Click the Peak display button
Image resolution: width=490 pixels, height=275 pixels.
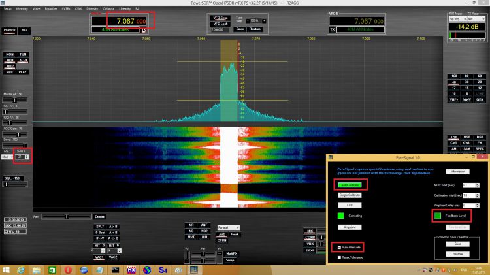point(235,234)
